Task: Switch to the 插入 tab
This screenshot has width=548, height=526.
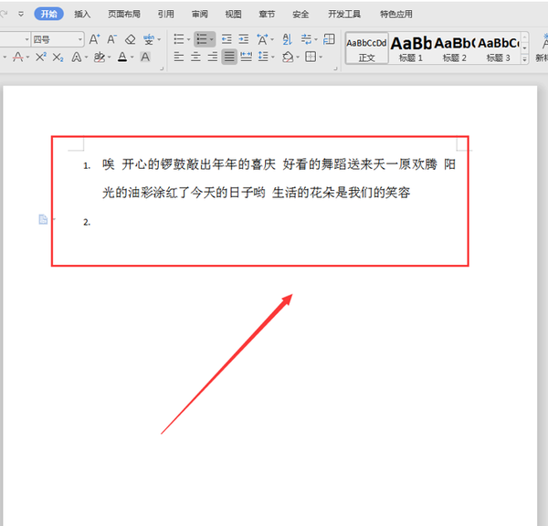Action: point(82,15)
